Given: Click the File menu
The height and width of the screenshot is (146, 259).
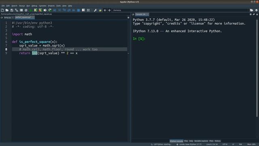Looking at the screenshot, I should pos(3,6).
